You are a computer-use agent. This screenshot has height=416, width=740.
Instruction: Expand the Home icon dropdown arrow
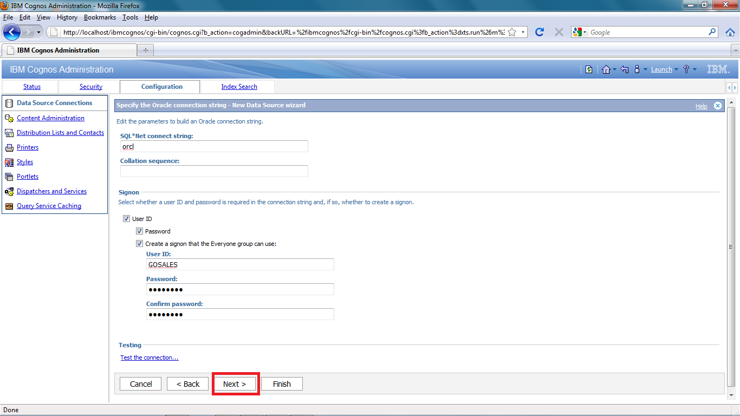614,70
